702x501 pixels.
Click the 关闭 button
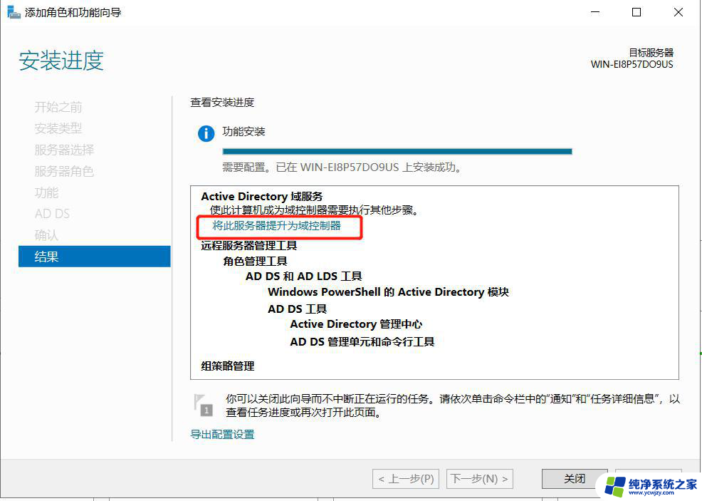click(x=575, y=479)
